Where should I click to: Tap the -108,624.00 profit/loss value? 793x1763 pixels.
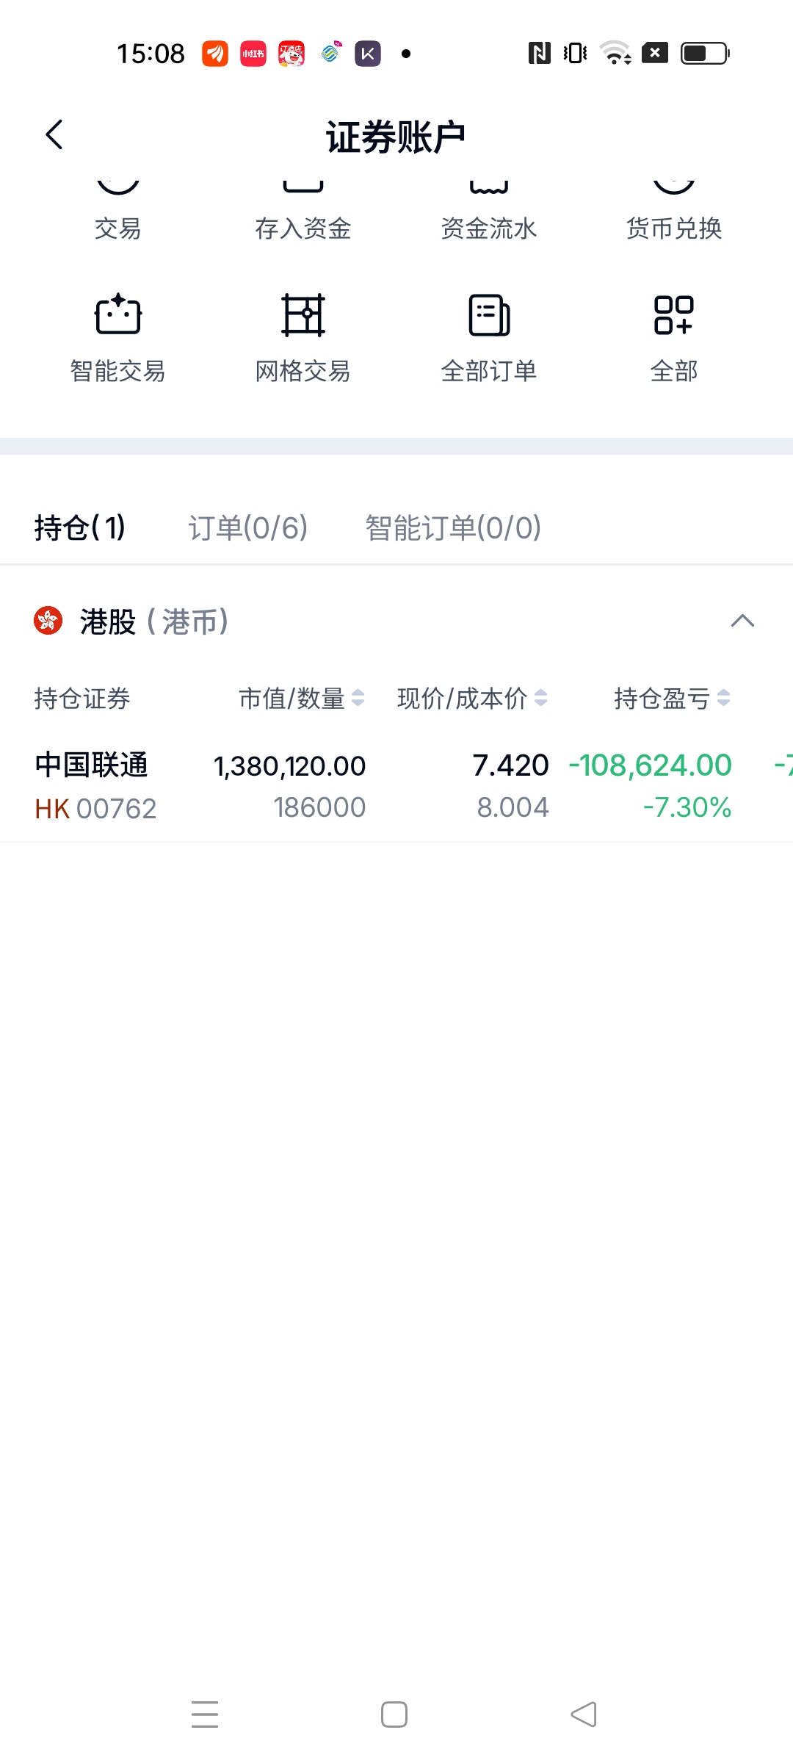650,766
